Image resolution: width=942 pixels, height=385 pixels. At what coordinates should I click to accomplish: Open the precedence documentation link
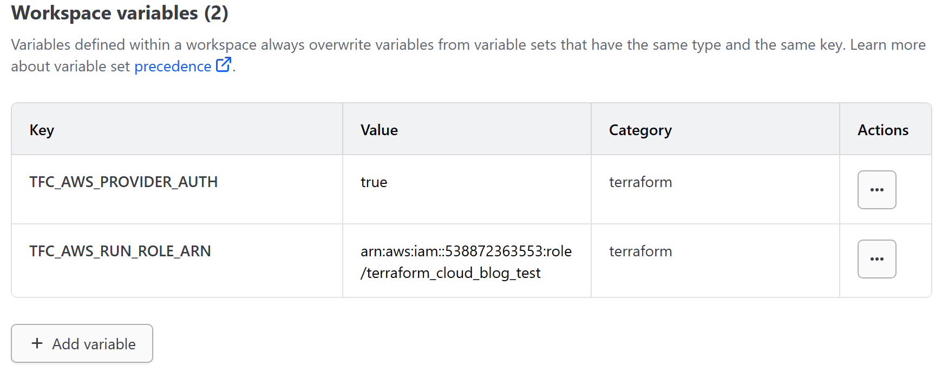tap(173, 67)
